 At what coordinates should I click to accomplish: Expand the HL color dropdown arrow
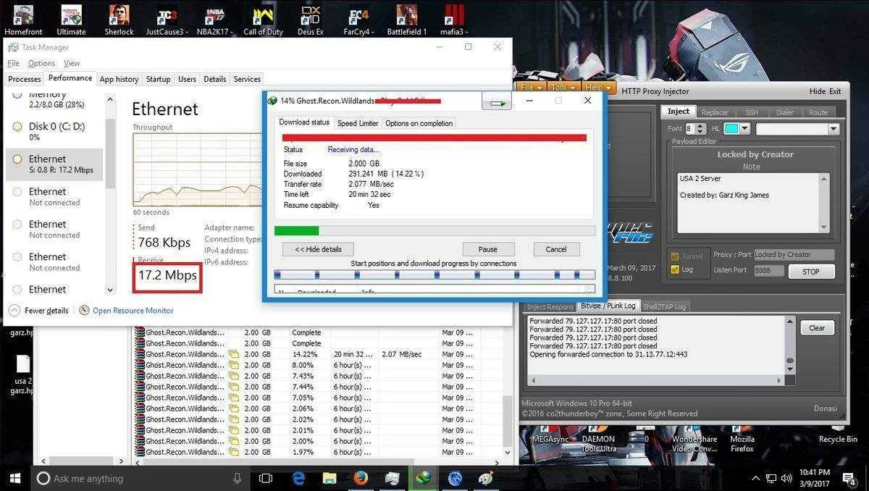(x=744, y=129)
